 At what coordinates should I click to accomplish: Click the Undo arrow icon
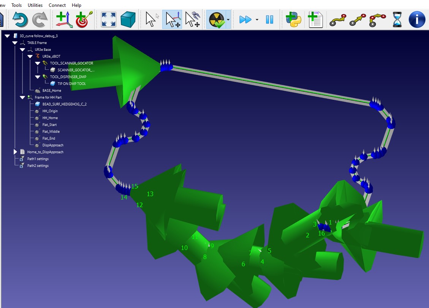coord(20,19)
